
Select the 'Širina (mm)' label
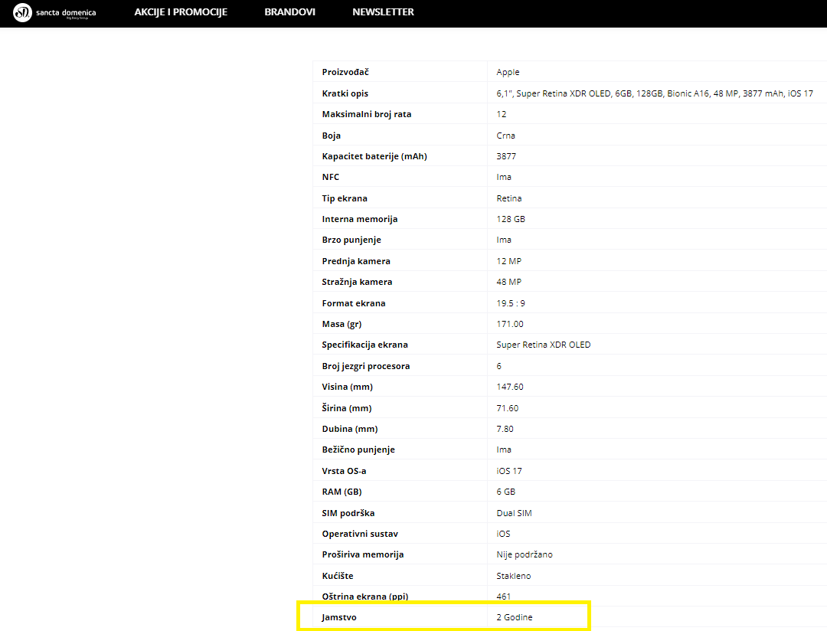coord(347,408)
